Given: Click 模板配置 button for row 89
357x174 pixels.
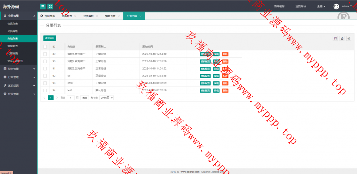Looking at the screenshot, I should click(x=205, y=54).
